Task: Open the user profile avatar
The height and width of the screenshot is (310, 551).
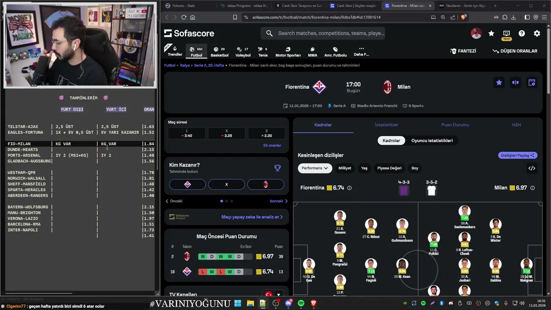Action: pos(476,33)
